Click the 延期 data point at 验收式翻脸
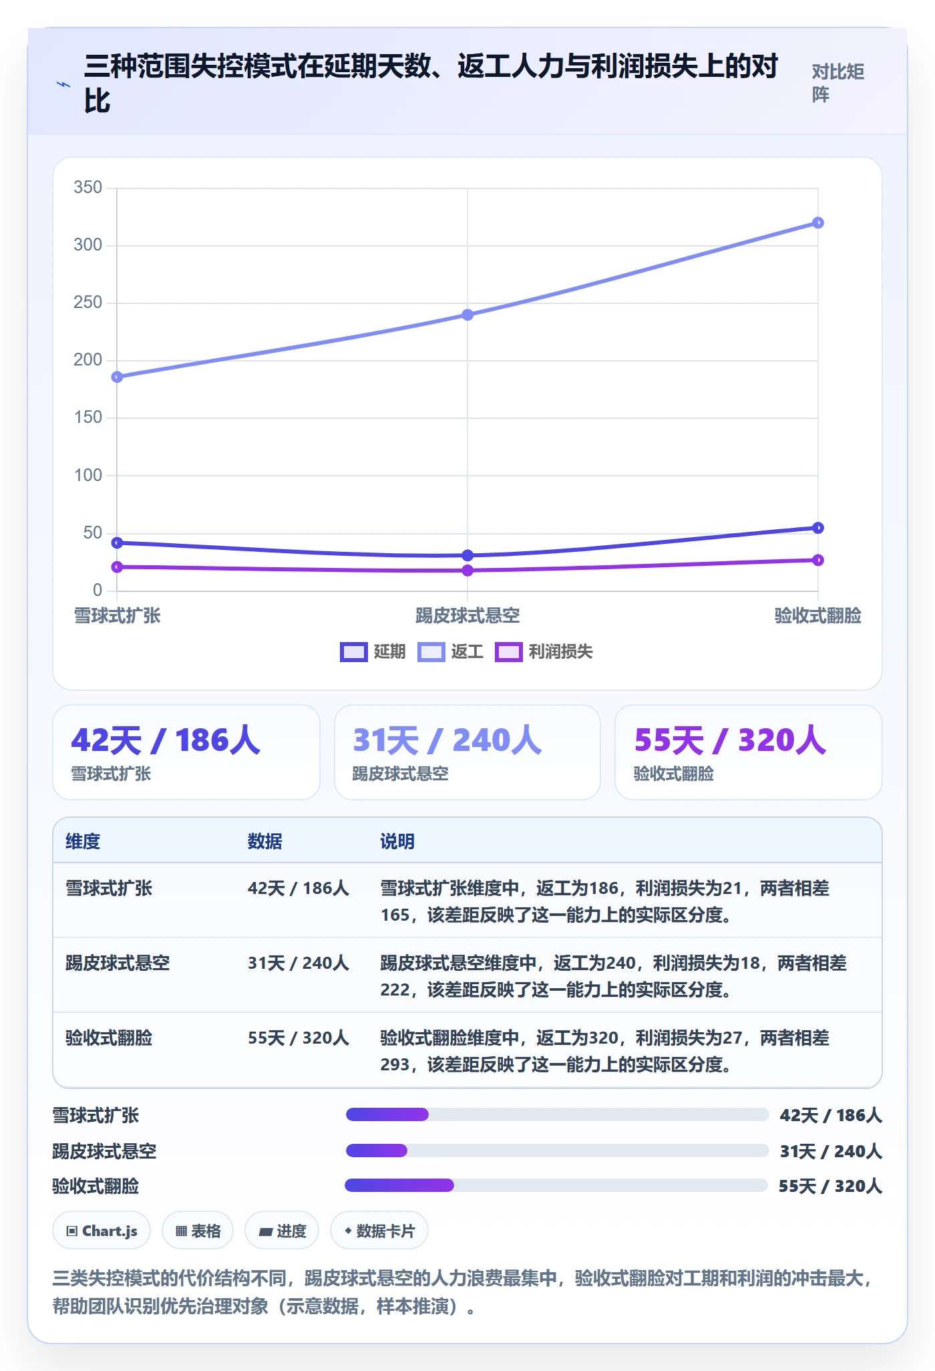Image resolution: width=935 pixels, height=1371 pixels. (818, 528)
